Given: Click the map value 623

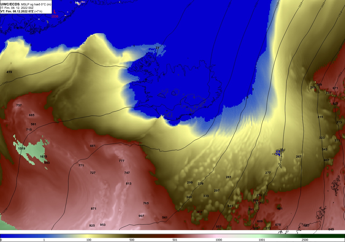Looking at the screenshot, I should point(335,103).
